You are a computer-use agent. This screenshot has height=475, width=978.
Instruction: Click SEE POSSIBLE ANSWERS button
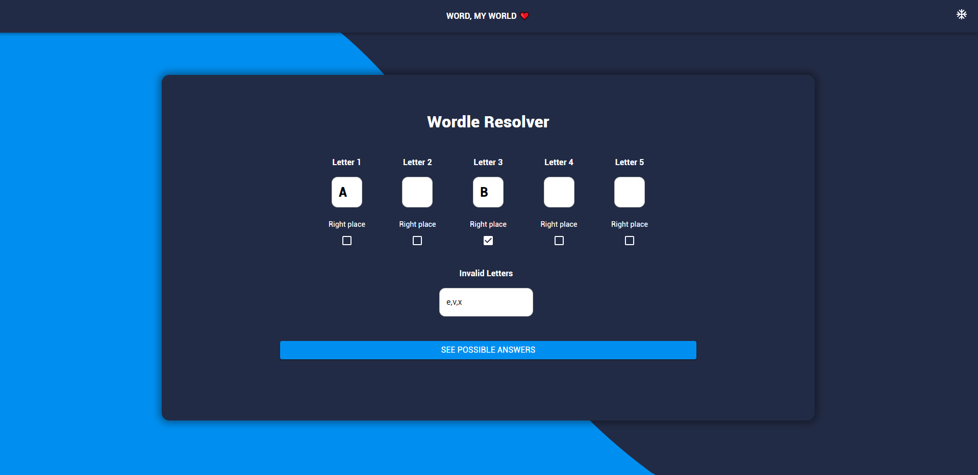pos(488,350)
